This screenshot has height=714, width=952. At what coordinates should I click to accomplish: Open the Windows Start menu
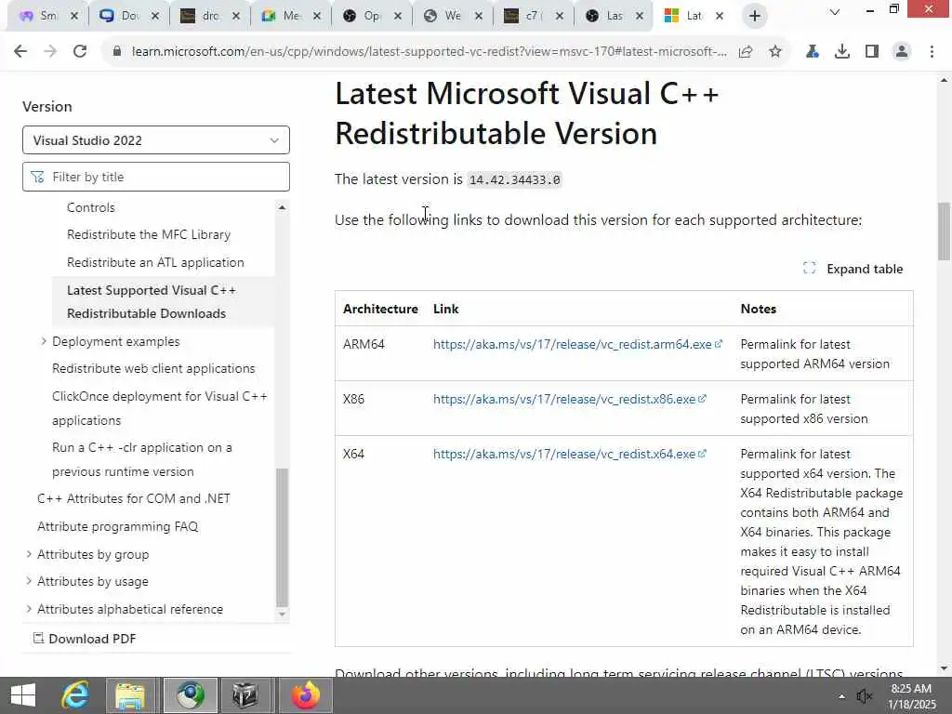pos(23,695)
